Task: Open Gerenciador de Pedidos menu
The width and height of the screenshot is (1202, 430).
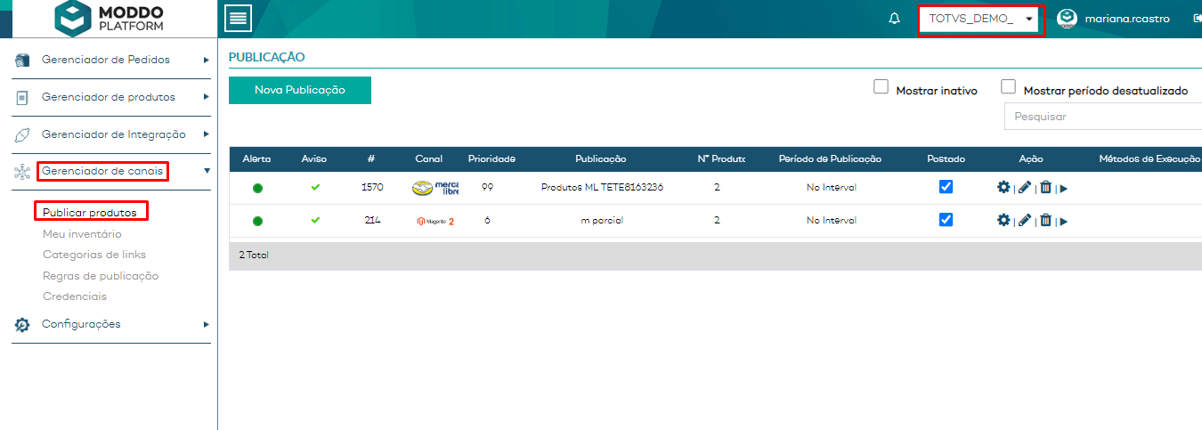Action: [x=106, y=60]
